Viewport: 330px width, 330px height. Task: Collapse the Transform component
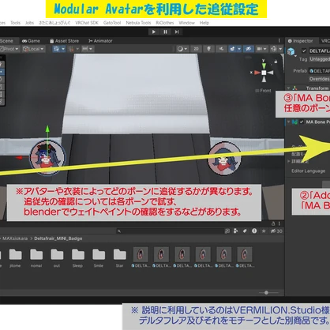click(x=289, y=88)
